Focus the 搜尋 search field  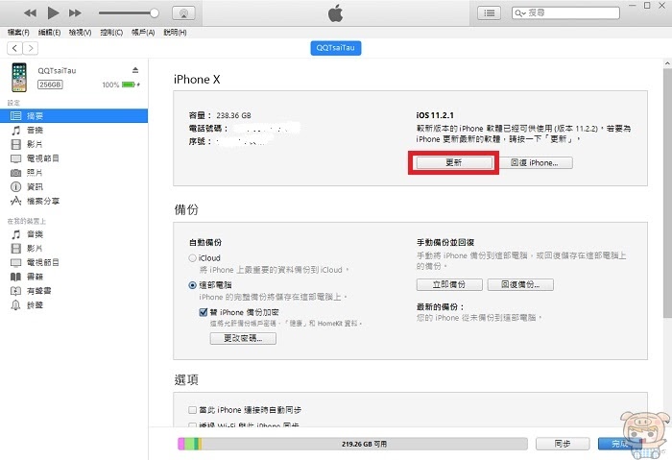coord(565,12)
